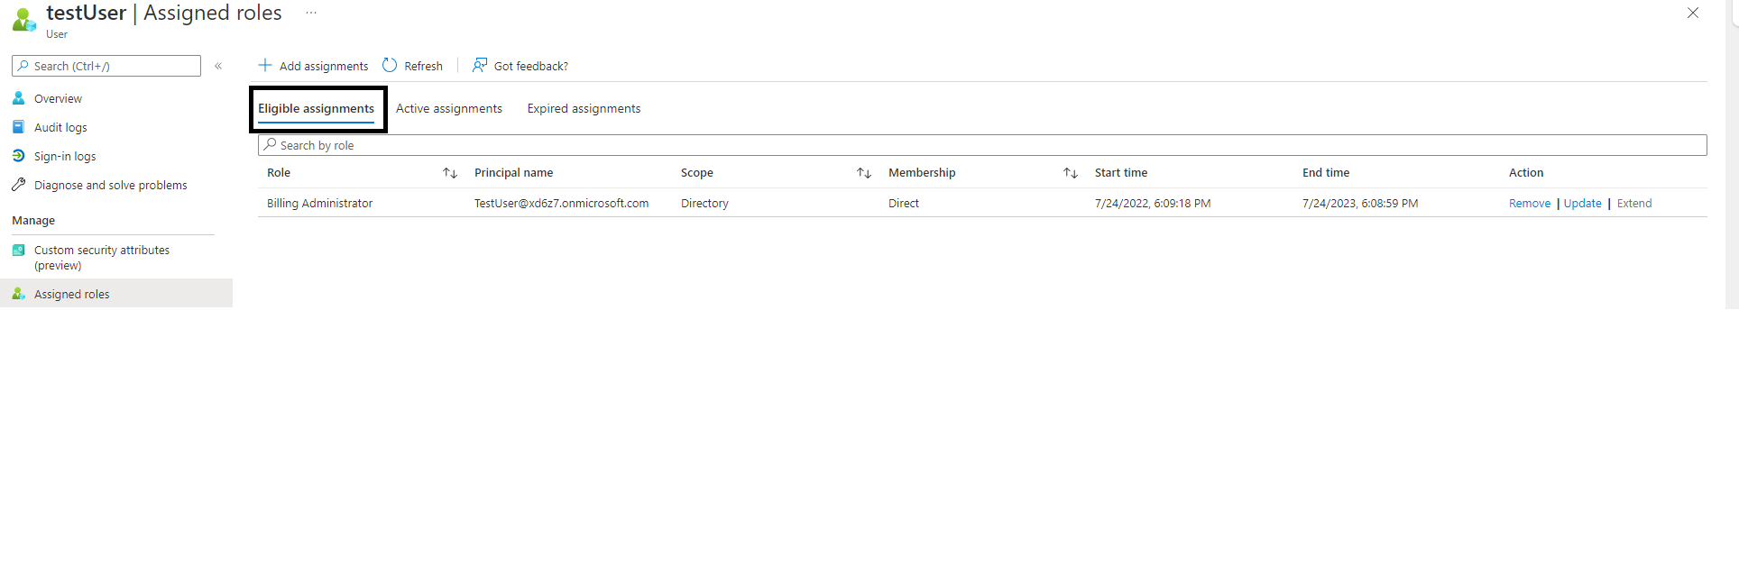Sort the table by Scope column arrows
1739x584 pixels.
coord(864,173)
